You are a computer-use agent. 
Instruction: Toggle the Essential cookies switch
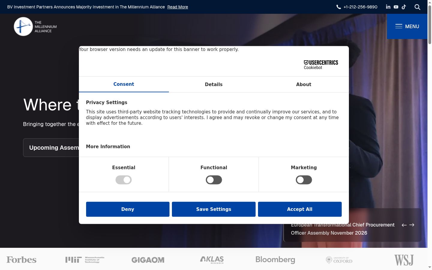click(124, 180)
